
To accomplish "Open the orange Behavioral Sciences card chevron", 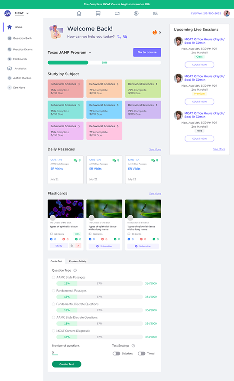I will 118,84.
